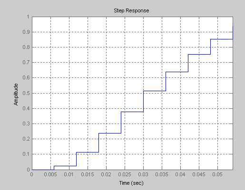Click the 0.025 tick label on time axis
Viewport: 245px width, 190px height.
click(125, 174)
